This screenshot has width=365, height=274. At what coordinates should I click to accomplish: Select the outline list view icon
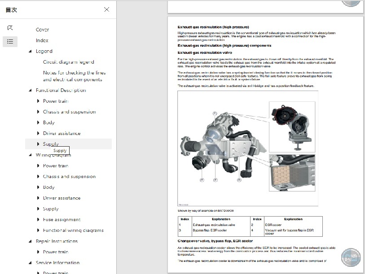[x=10, y=41]
